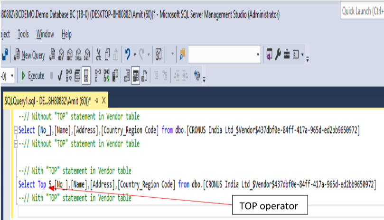
Task: Open the greyed dropdown after Activity Monitor
Action: tap(172, 55)
